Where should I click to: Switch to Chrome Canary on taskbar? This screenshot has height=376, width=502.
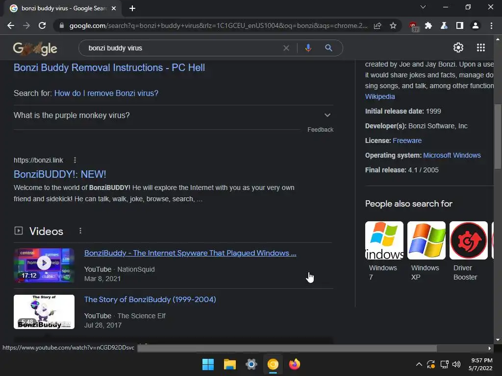click(x=273, y=364)
